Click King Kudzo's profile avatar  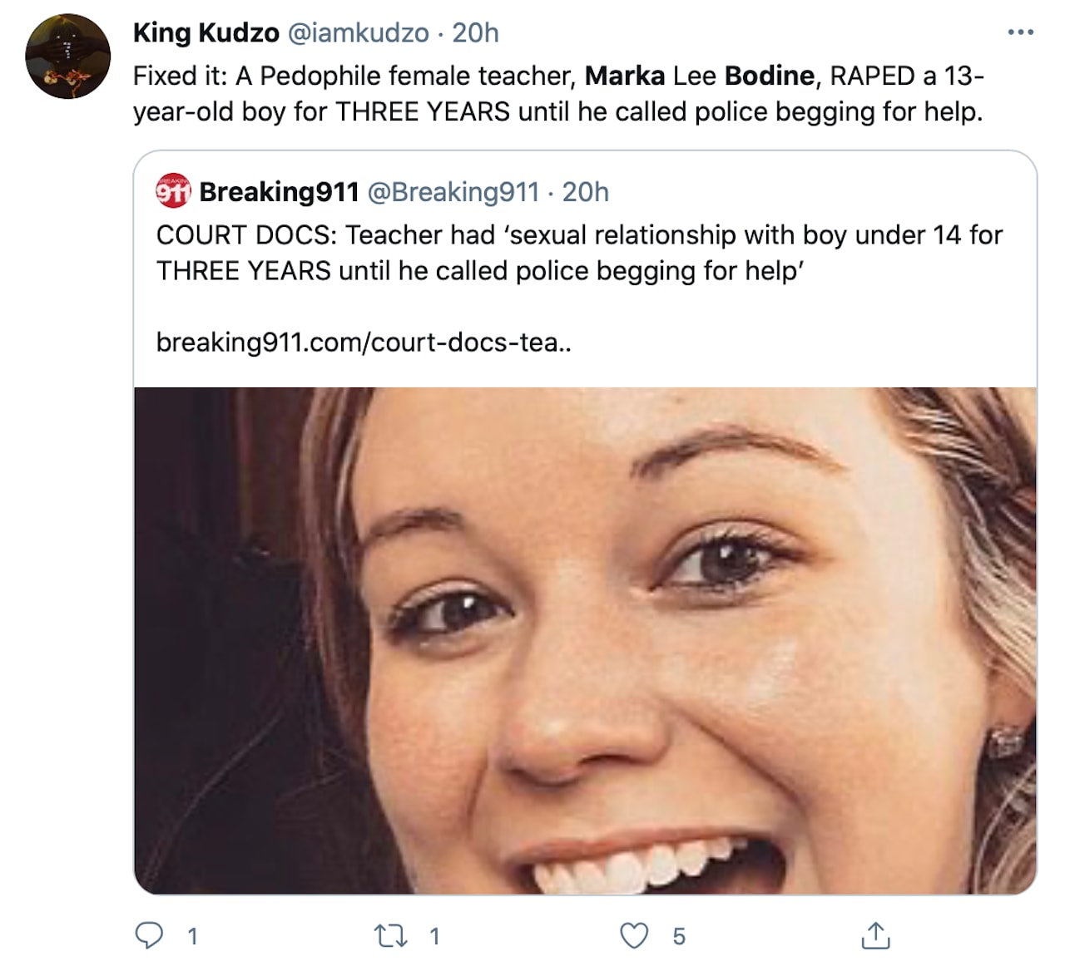click(67, 57)
